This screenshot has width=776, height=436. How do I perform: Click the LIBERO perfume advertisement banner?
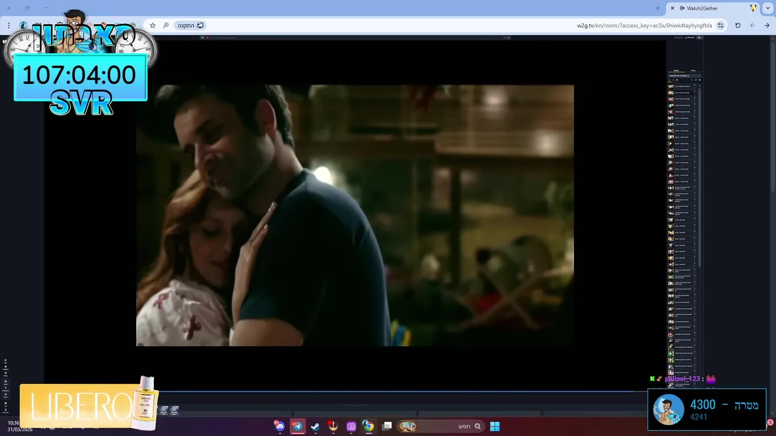(89, 405)
